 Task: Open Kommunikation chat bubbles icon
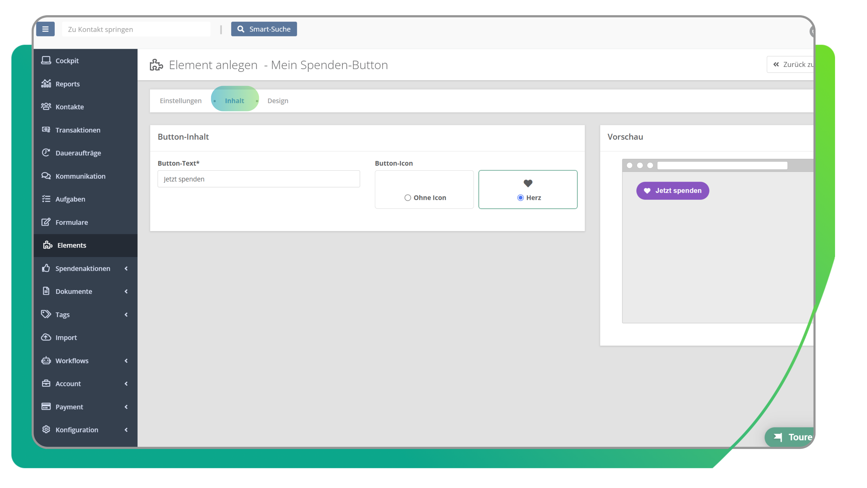click(x=46, y=176)
